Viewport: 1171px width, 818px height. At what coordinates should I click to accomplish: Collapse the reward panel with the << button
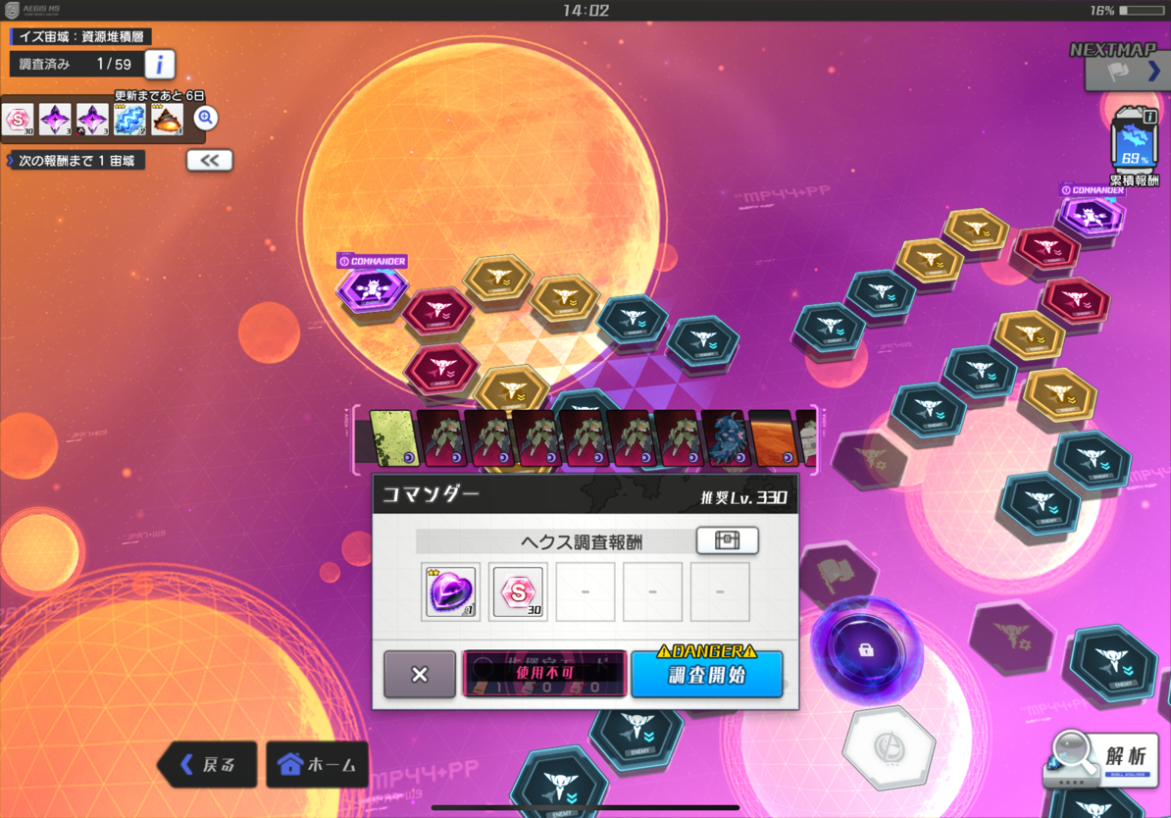coord(209,160)
